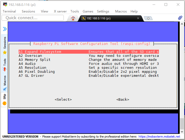Click the paper plane Macros icon
This screenshot has height=140, width=185.
click(5, 89)
